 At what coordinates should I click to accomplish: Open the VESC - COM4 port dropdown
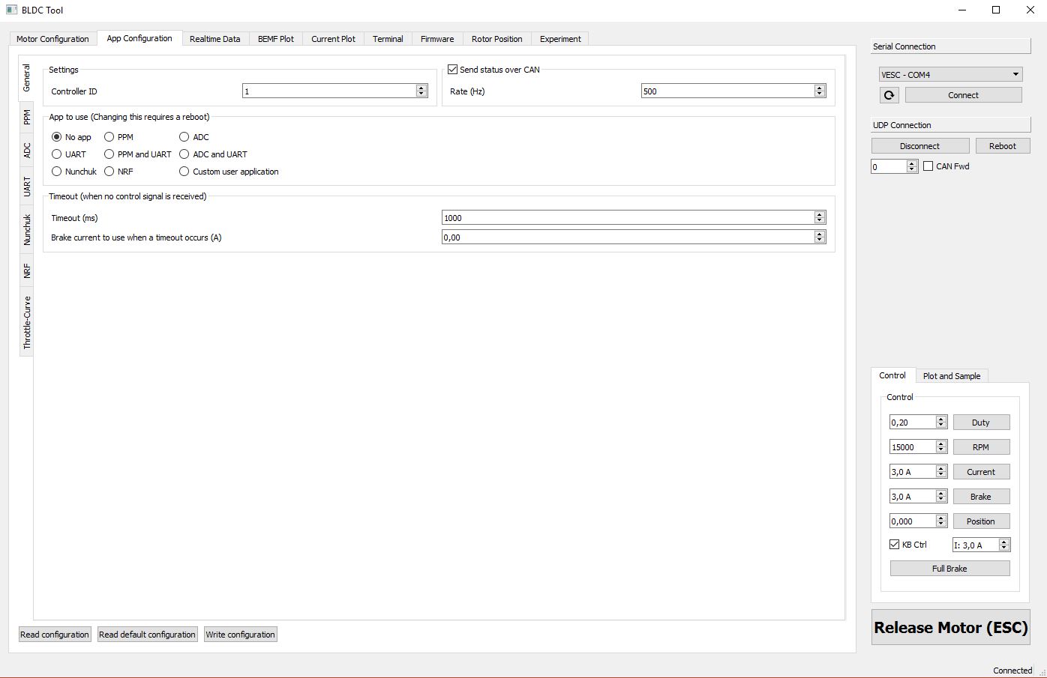coord(951,75)
